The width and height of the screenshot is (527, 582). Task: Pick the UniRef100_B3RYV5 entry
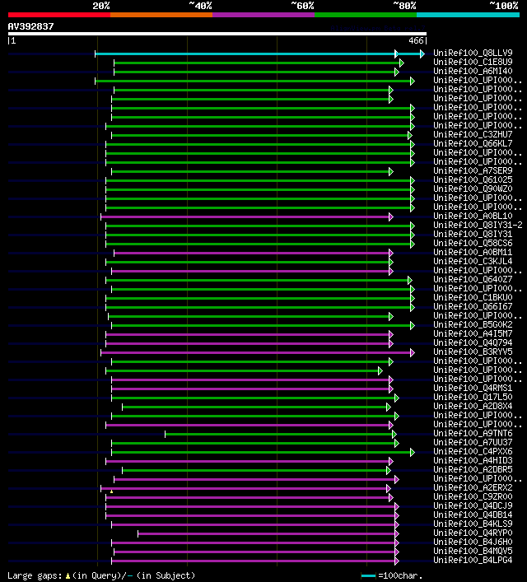473,352
